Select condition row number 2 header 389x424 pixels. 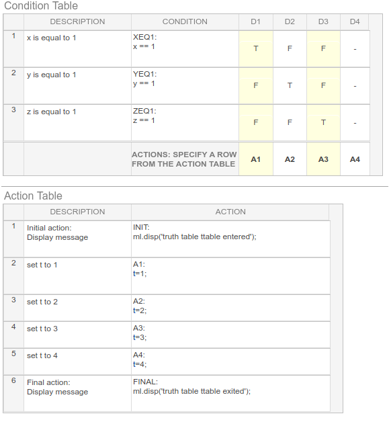(13, 86)
